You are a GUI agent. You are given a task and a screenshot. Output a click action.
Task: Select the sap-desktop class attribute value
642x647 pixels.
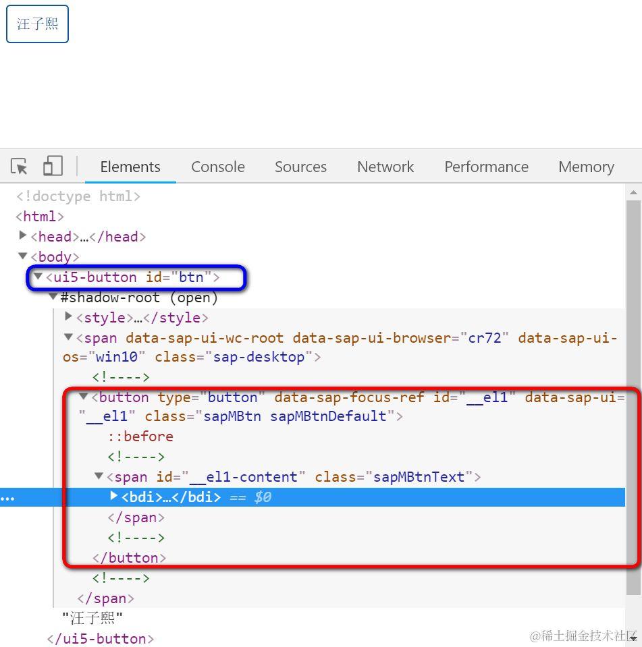259,356
